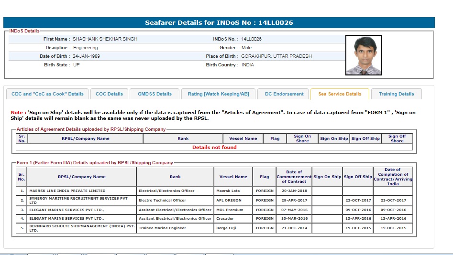453x255 pixels.
Task: Click the red "Details not found" message
Action: [x=214, y=147]
